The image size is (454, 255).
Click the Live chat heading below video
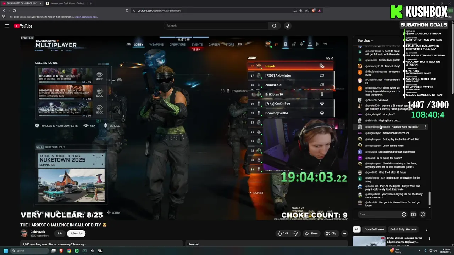193,244
